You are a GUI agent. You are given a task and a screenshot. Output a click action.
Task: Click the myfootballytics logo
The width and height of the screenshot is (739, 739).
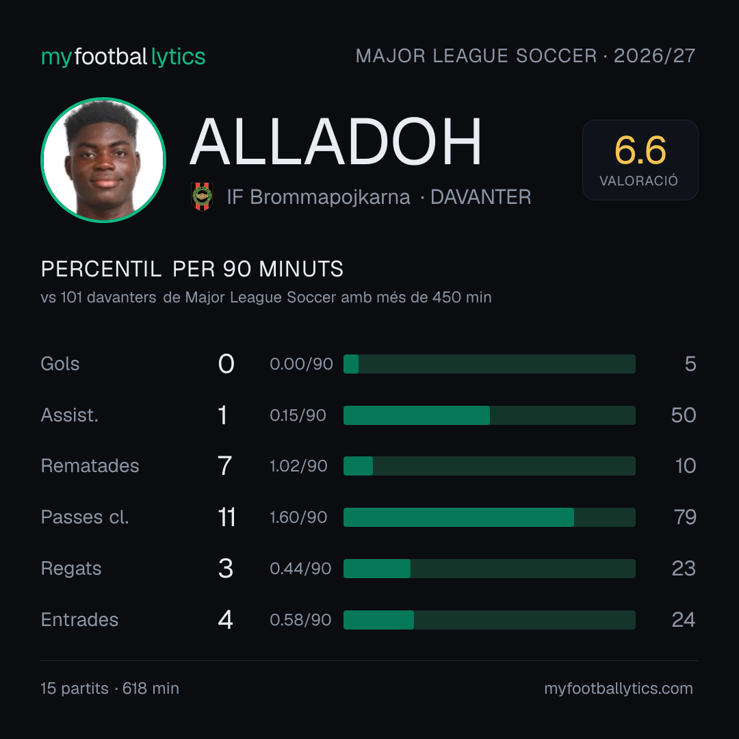(x=123, y=57)
